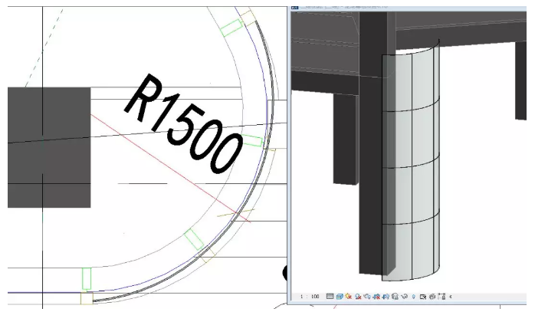Select the R1500 radius dimension text

click(183, 121)
